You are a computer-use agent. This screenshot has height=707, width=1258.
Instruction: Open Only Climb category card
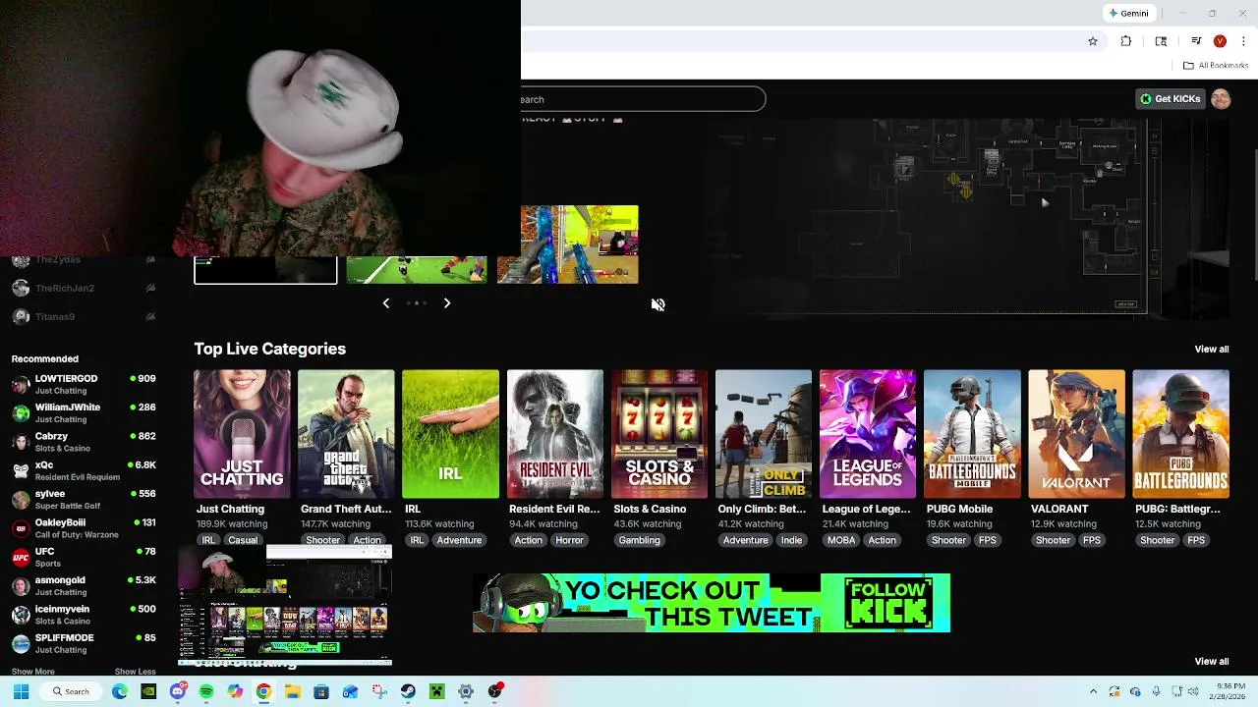coord(764,434)
